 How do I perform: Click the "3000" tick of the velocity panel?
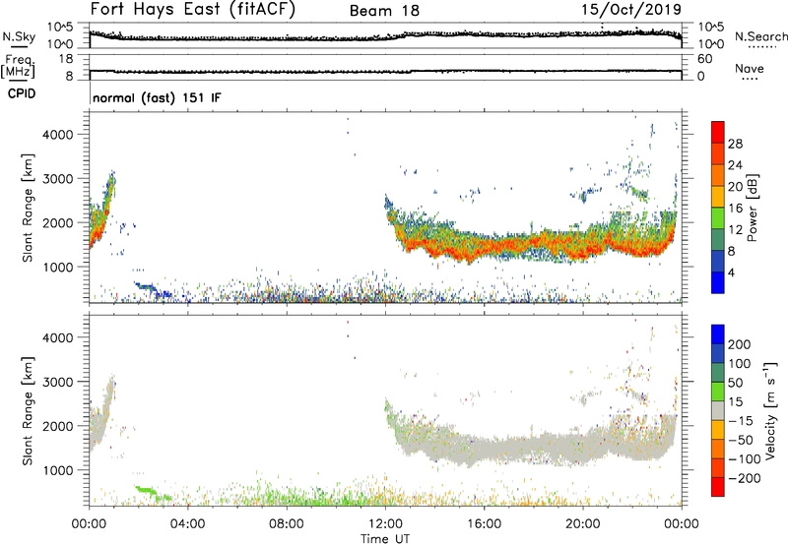point(57,382)
